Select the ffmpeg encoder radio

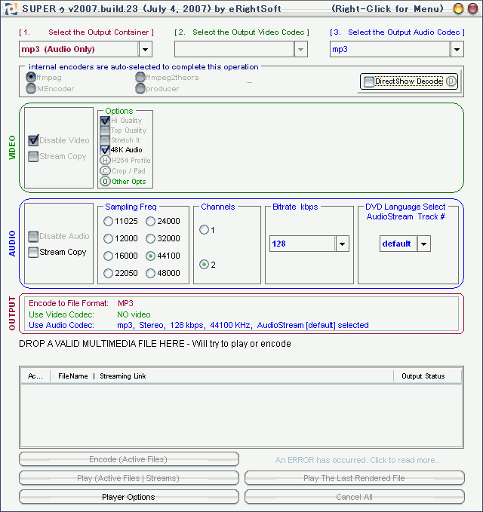(x=31, y=78)
